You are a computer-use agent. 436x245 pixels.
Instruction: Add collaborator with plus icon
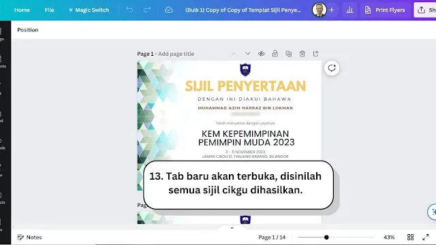(332, 10)
